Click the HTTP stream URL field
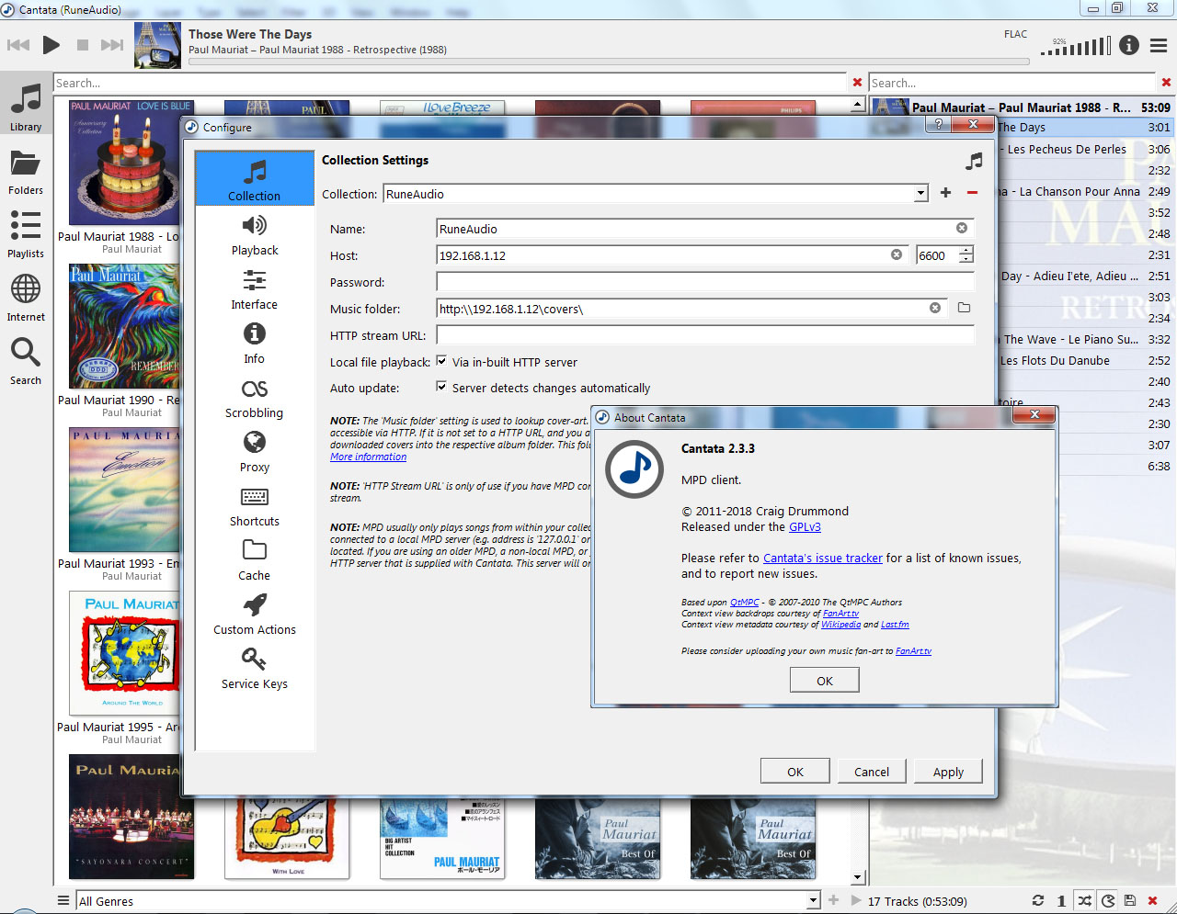Screen dimensions: 1177x914 pos(705,335)
